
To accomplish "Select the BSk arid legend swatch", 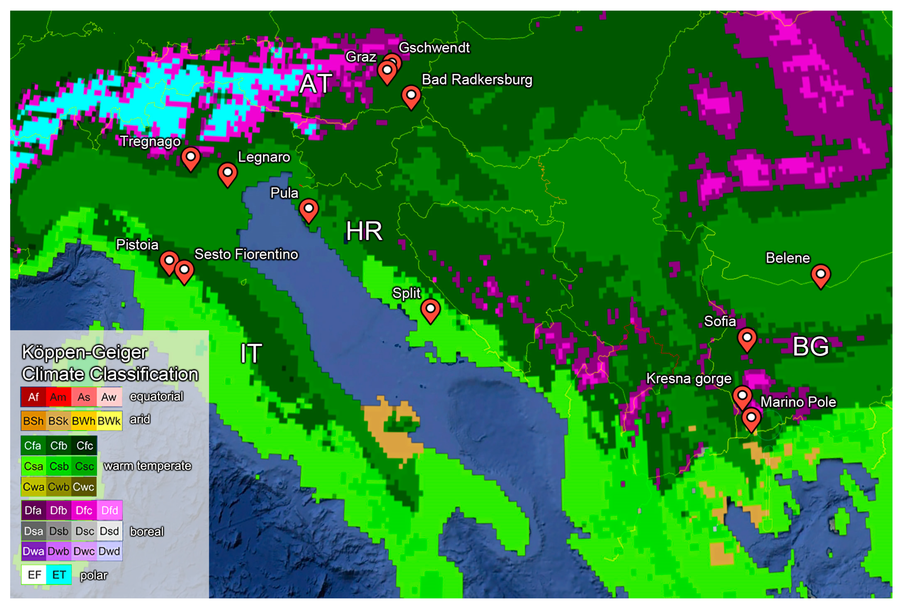I will tap(58, 421).
